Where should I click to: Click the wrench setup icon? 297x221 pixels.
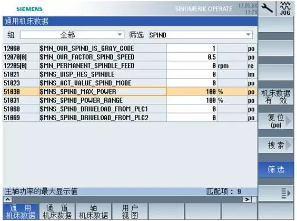(267, 8)
